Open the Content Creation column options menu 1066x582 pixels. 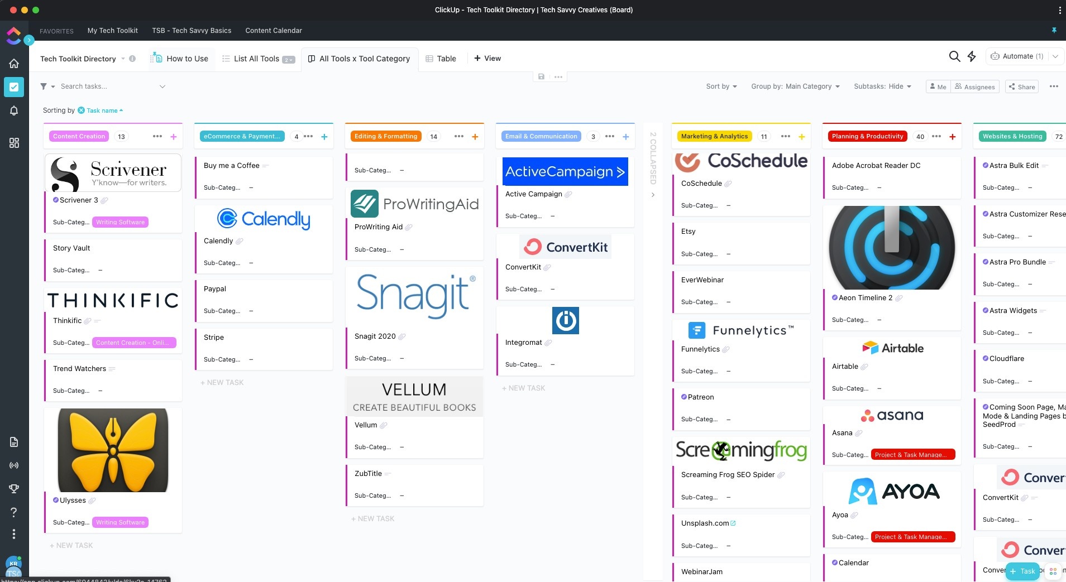click(157, 136)
